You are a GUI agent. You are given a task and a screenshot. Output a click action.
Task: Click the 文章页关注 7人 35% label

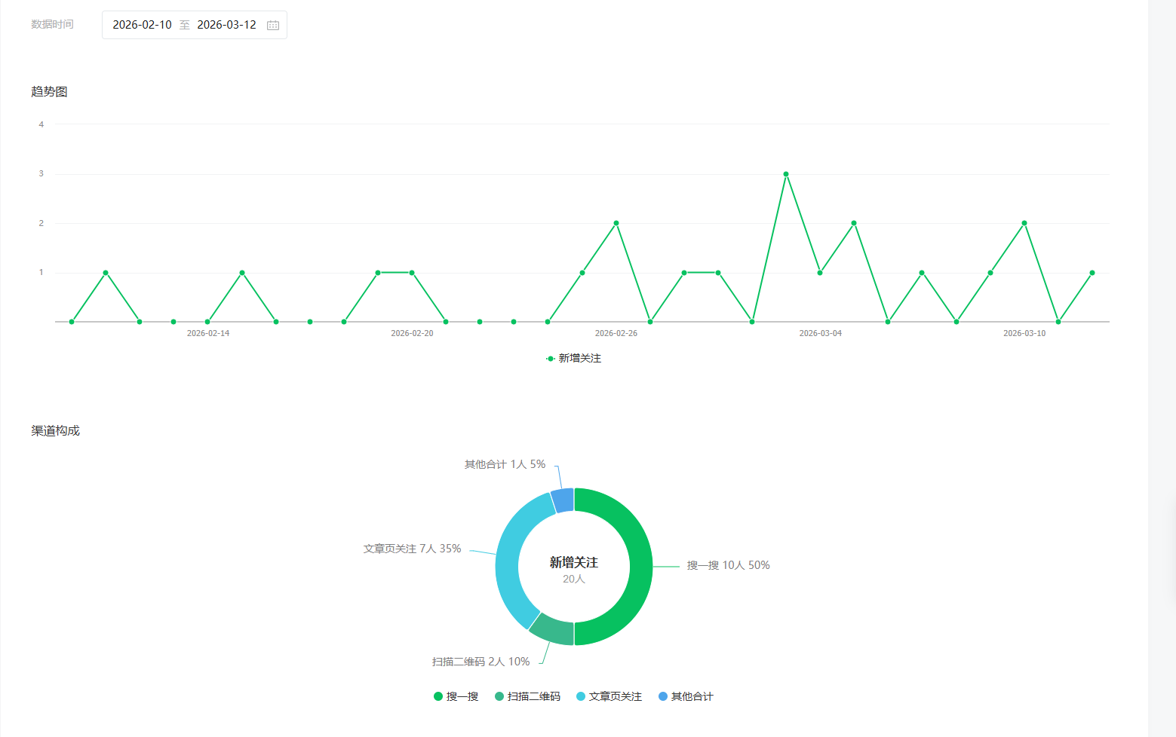point(412,549)
